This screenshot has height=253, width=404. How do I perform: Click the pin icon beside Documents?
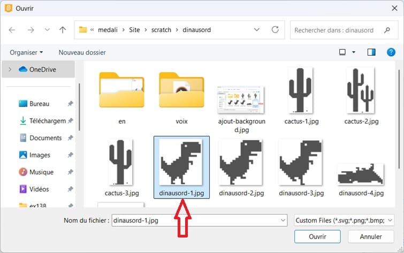tap(70, 138)
